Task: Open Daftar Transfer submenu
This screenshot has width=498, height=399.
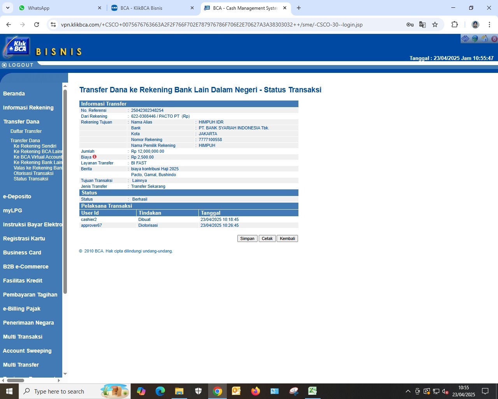Action: (x=26, y=131)
